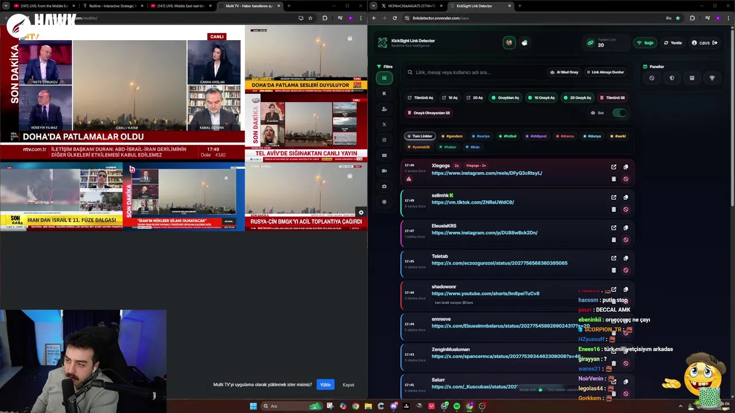
Task: Filter by #drama tag
Action: point(565,136)
